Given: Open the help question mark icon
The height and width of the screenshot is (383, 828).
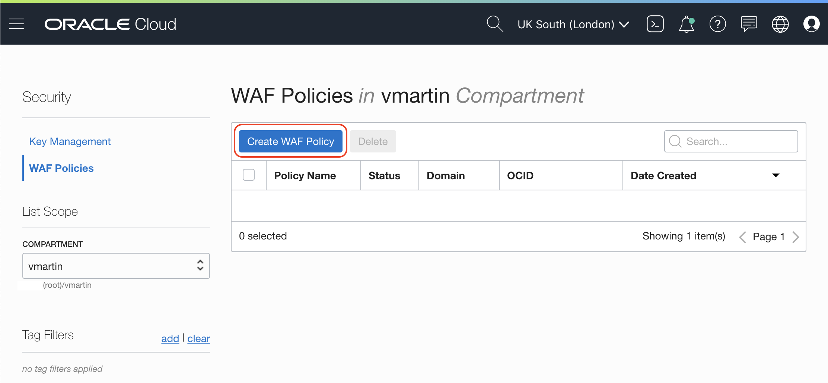Looking at the screenshot, I should [x=718, y=24].
